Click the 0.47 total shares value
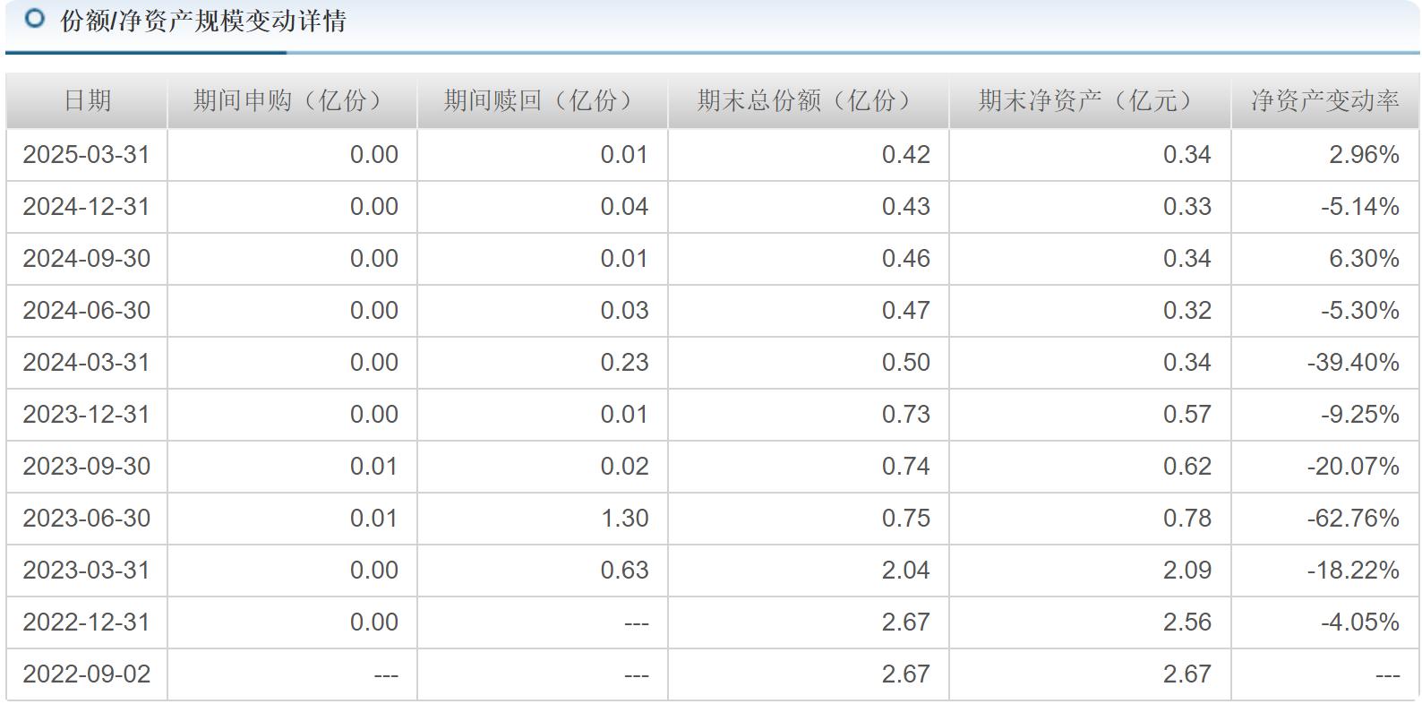This screenshot has height=704, width=1422. point(905,311)
